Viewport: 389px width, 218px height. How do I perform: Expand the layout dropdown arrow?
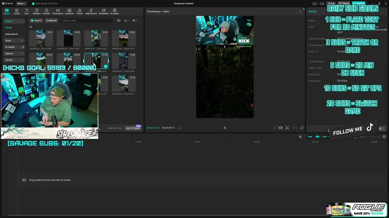click(318, 3)
